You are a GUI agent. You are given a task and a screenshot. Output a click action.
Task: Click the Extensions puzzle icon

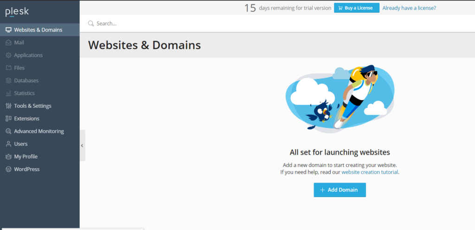tap(8, 118)
